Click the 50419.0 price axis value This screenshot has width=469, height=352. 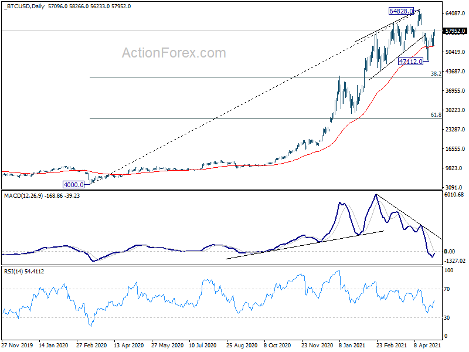coord(455,52)
